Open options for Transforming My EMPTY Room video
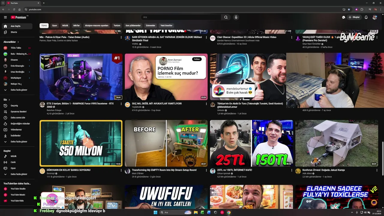This screenshot has width=384, height=216. pos(206,170)
